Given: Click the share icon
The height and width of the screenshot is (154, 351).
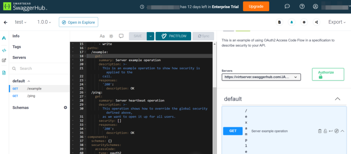Looking at the screenshot, I should coord(316,22).
